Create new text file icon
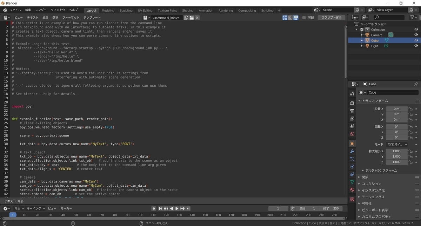The height and width of the screenshot is (226, 421). point(186,18)
